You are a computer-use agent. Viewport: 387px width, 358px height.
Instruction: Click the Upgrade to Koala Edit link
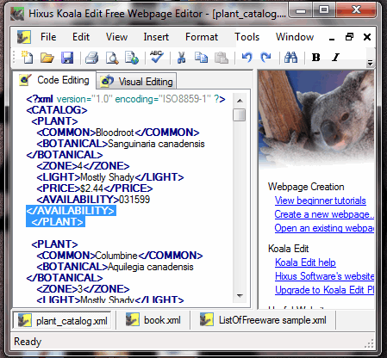click(x=324, y=290)
